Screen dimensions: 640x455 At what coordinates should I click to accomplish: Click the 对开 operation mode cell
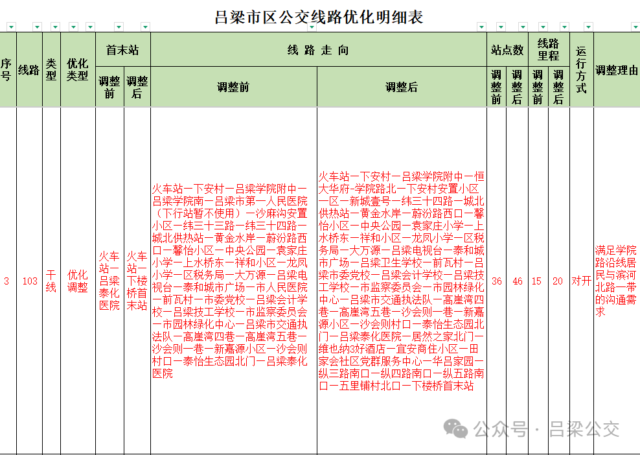[580, 281]
